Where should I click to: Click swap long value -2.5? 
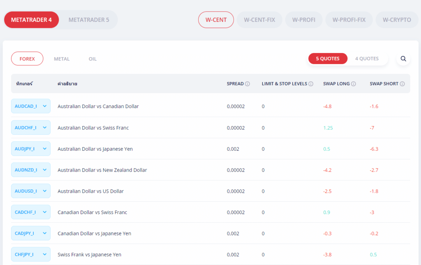327,191
